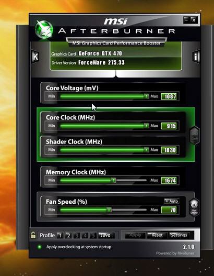Viewport: 214px width, 276px height.
Task: Toggle the fan User Define button
Action: (194, 207)
